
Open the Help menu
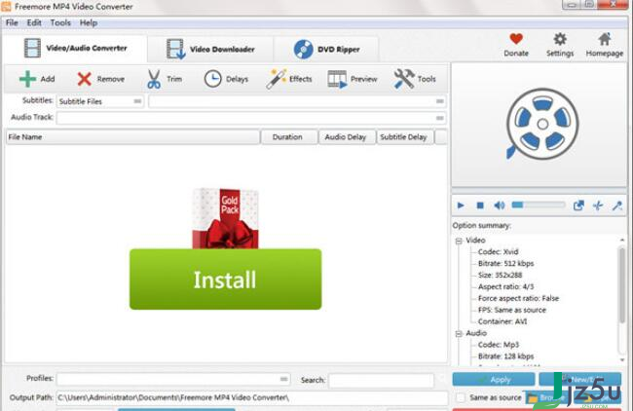[89, 22]
